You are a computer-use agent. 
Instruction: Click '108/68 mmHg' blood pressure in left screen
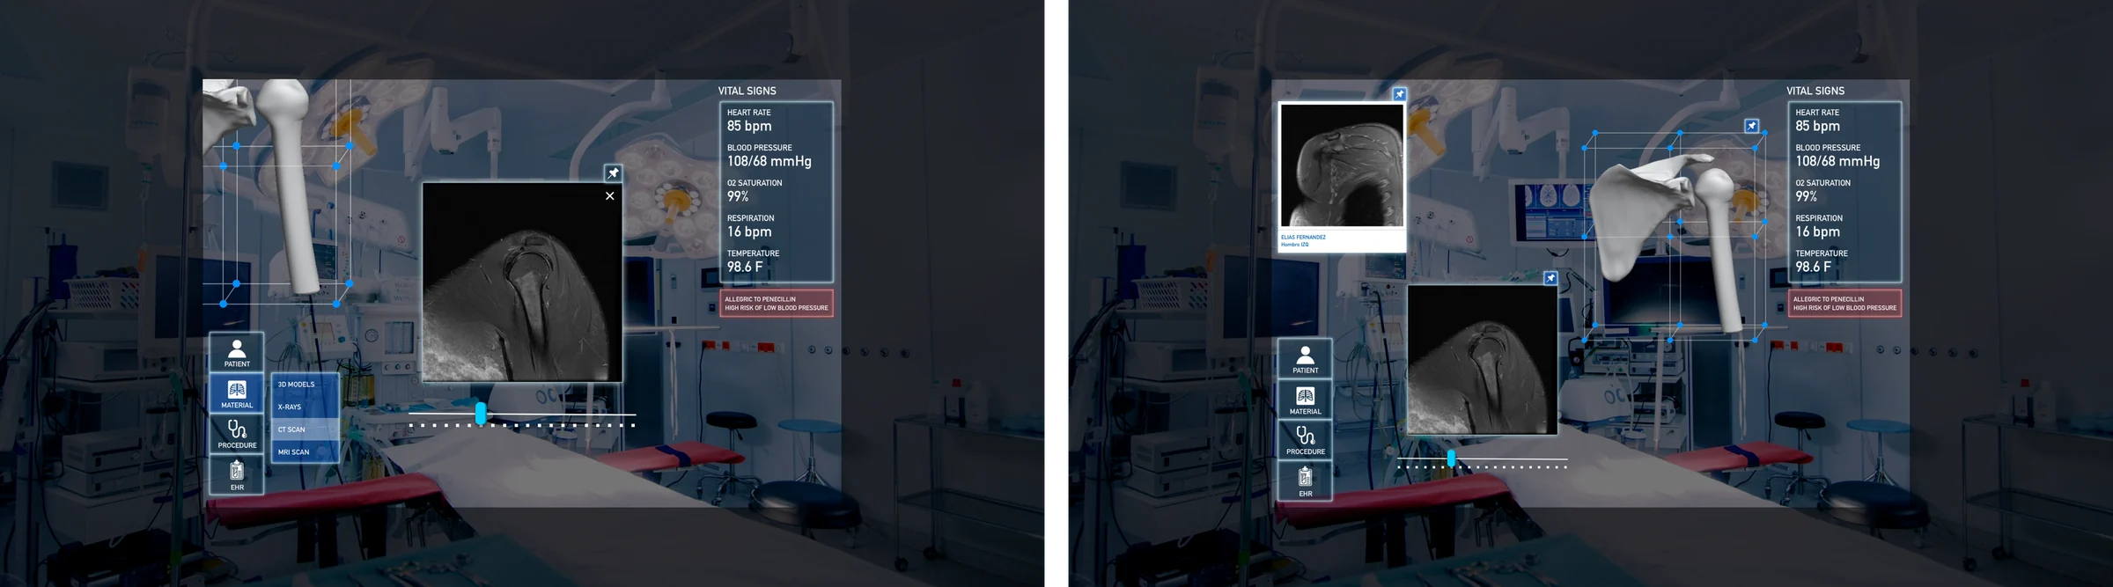(x=769, y=161)
